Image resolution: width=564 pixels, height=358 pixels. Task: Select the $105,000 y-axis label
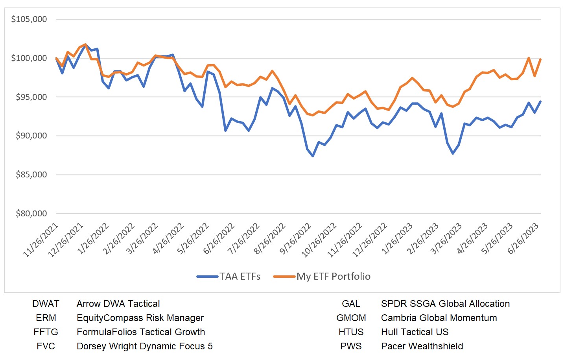29,19
